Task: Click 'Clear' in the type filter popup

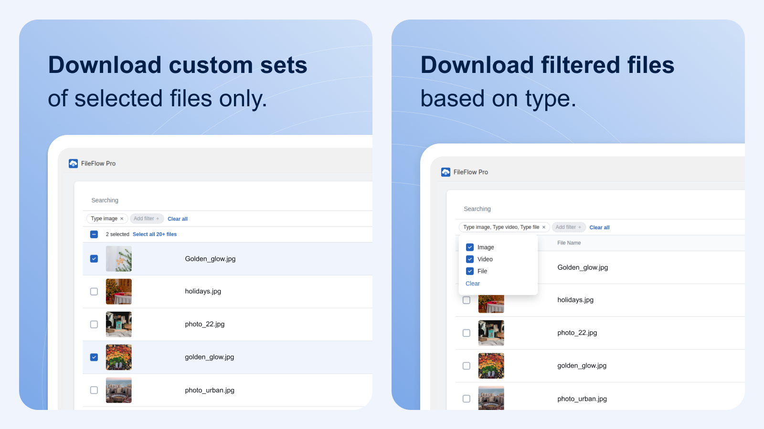Action: point(472,283)
